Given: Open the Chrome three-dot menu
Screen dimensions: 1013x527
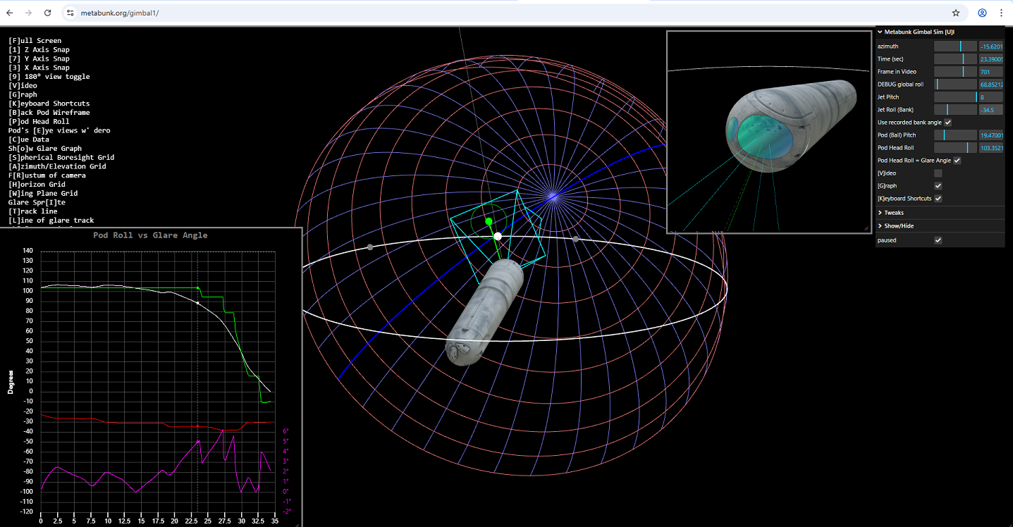Looking at the screenshot, I should click(x=1002, y=12).
